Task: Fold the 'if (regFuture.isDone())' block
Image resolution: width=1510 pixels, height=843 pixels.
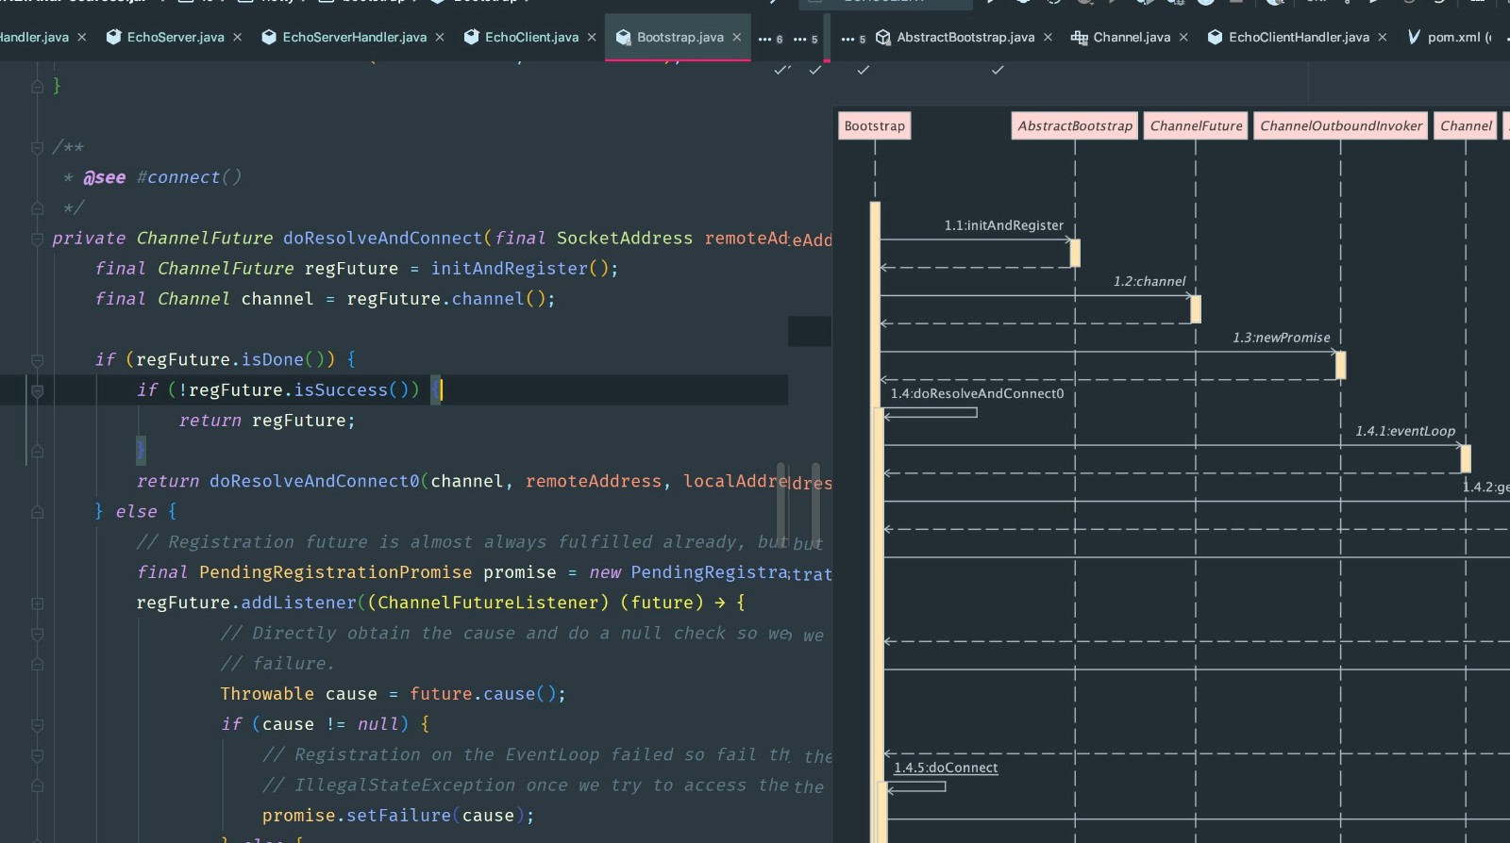Action: pos(38,360)
